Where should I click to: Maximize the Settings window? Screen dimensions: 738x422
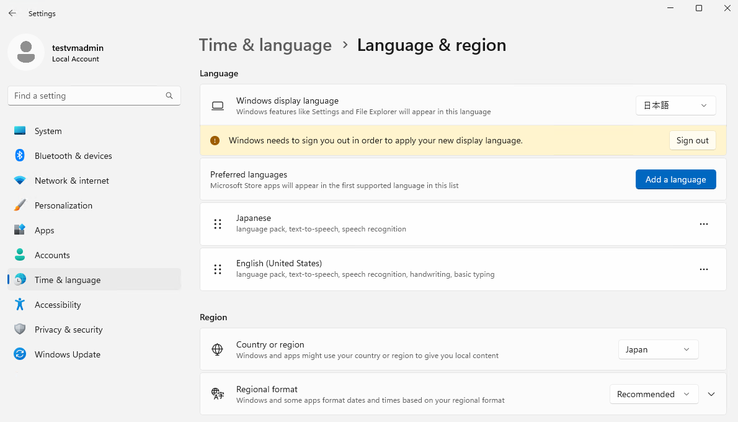[x=699, y=8]
